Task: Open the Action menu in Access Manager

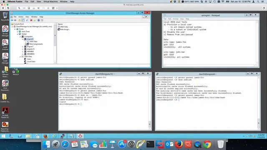Action: (x=21, y=17)
